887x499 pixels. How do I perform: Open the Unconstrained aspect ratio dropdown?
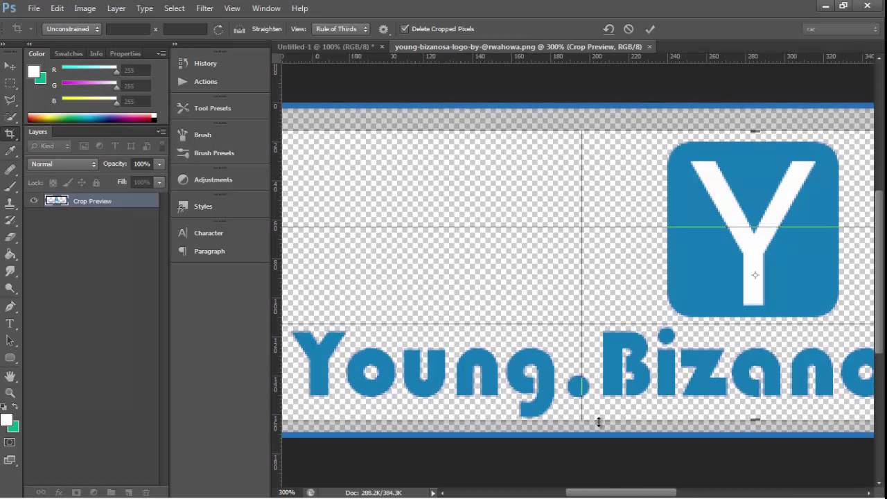click(72, 29)
